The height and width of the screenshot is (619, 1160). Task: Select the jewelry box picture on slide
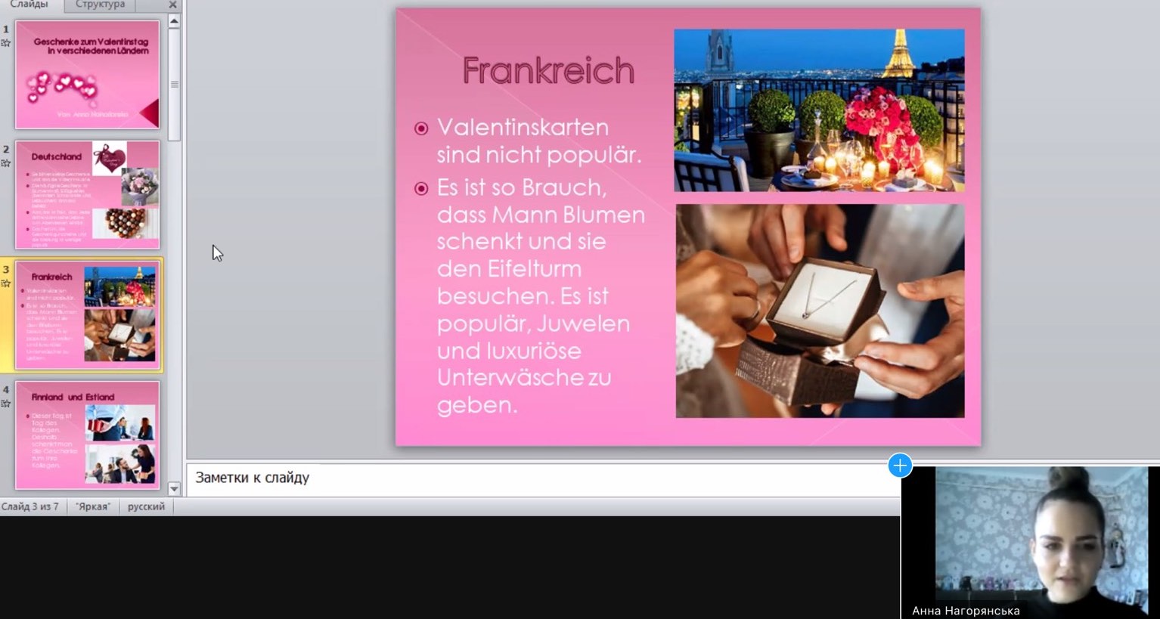tap(820, 311)
